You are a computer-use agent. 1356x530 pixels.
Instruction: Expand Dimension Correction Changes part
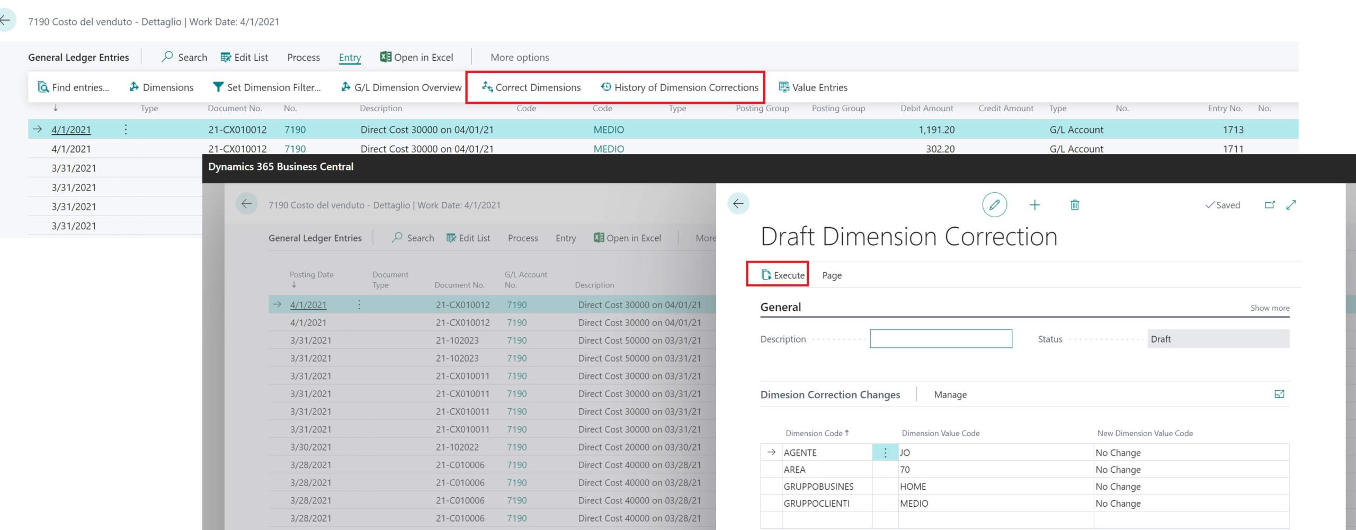pyautogui.click(x=1279, y=394)
